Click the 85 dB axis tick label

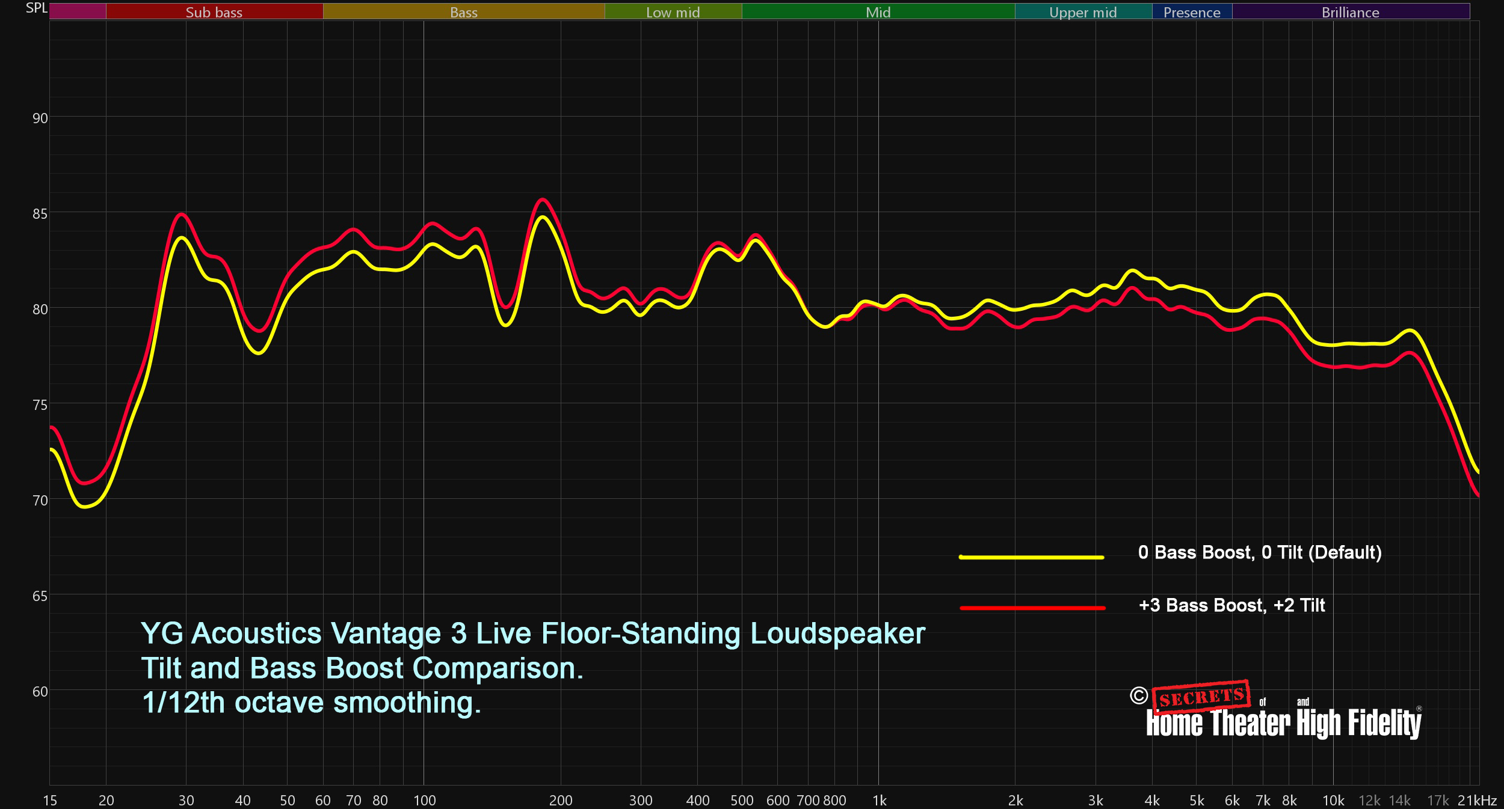pyautogui.click(x=40, y=214)
